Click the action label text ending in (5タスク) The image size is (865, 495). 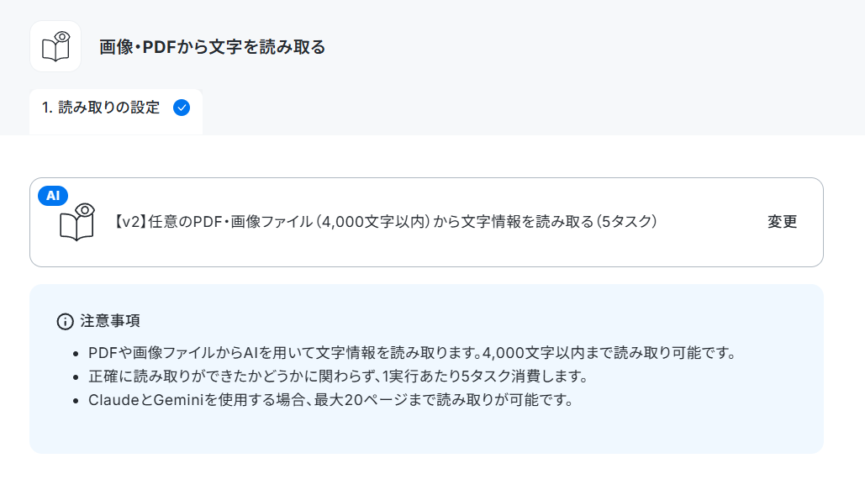385,222
